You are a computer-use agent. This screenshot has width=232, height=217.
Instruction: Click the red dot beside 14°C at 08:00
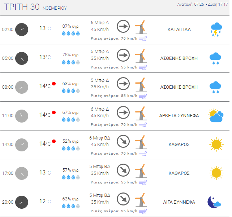54,84
